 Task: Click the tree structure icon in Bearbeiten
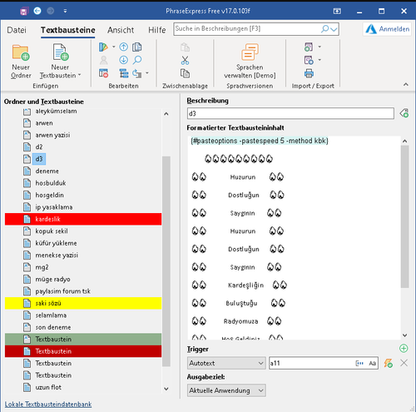124,73
